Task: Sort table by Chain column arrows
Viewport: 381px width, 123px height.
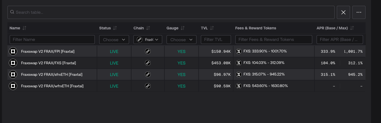Action: pos(148,28)
